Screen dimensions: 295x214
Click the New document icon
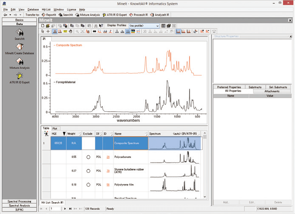[43, 26]
